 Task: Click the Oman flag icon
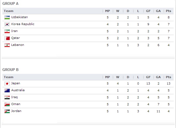(x=7, y=104)
